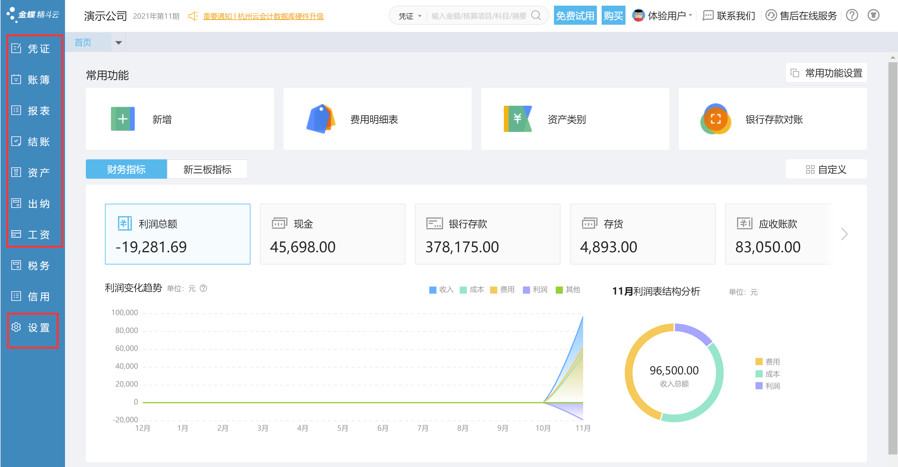The width and height of the screenshot is (898, 467).
Task: Click the 自定义 button
Action: [x=826, y=169]
